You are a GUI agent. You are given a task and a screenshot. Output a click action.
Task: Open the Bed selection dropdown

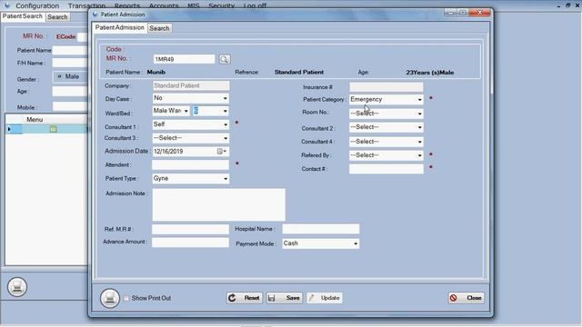coord(225,111)
